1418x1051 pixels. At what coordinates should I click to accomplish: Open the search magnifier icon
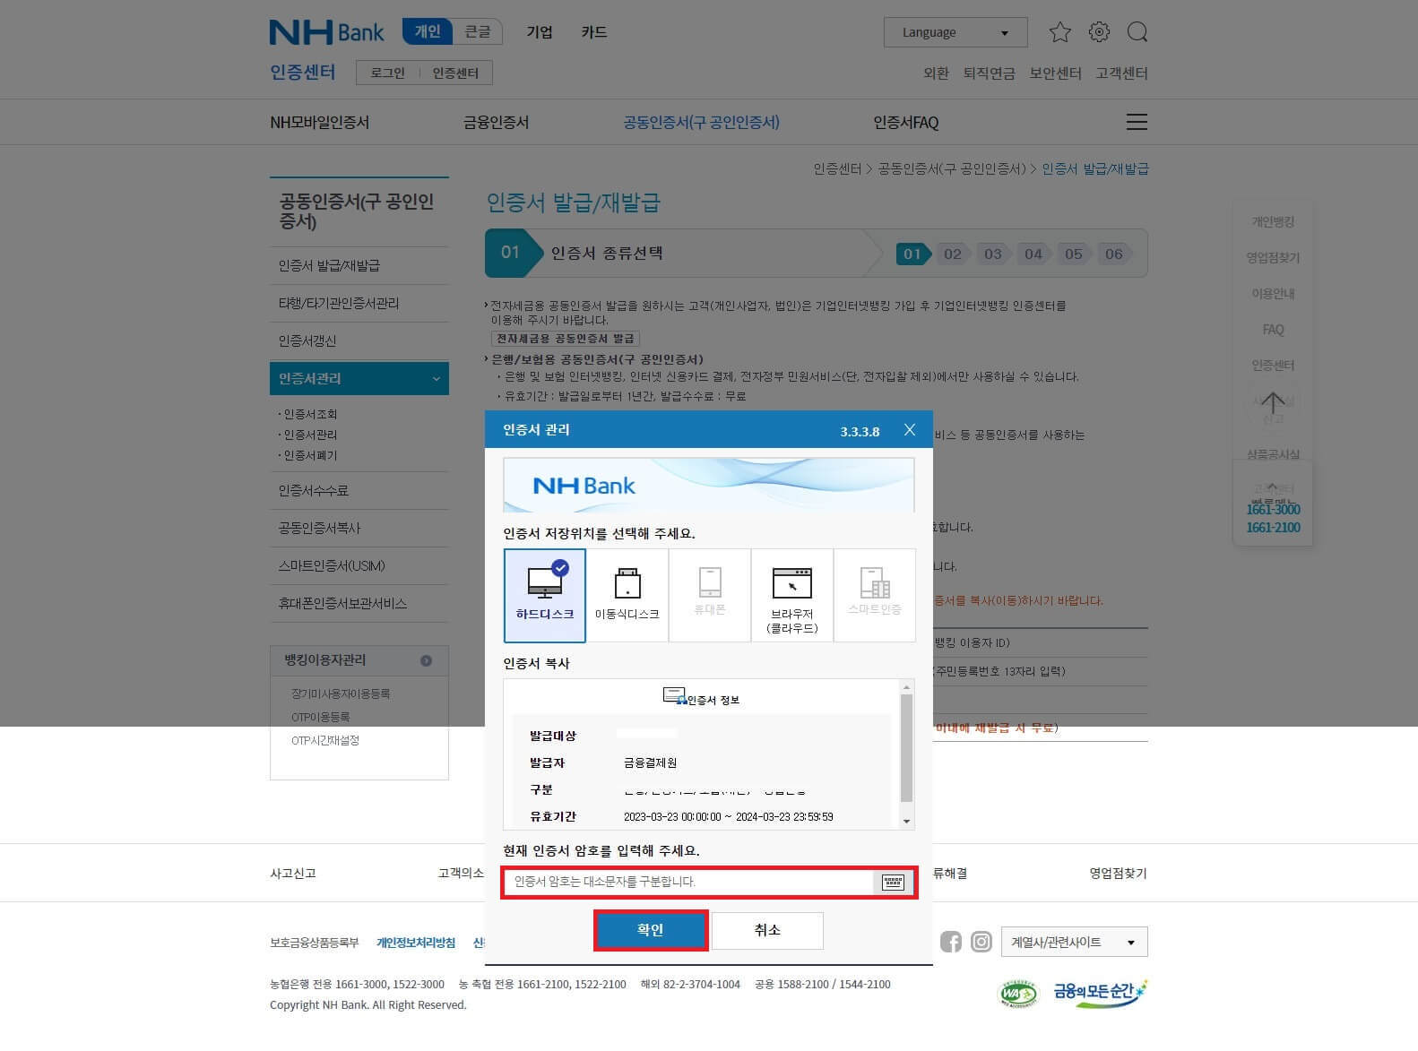1137,32
